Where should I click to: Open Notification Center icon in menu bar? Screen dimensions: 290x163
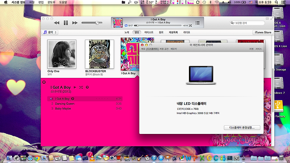(x=283, y=2)
